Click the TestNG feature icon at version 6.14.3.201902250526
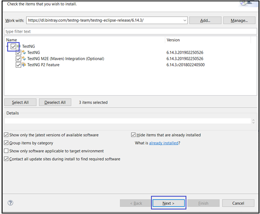 [x=24, y=53]
